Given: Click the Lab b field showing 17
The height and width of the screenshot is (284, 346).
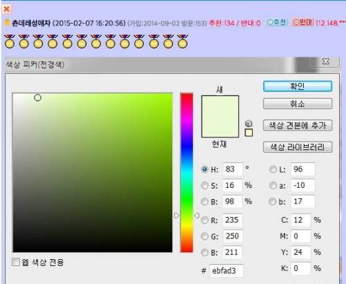Looking at the screenshot, I should 303,202.
